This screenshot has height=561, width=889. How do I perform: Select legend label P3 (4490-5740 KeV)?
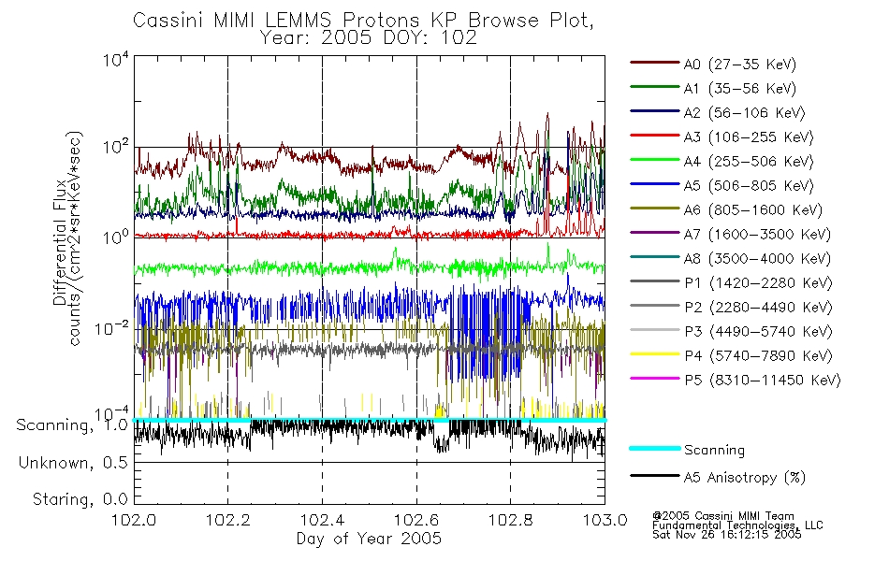click(758, 332)
